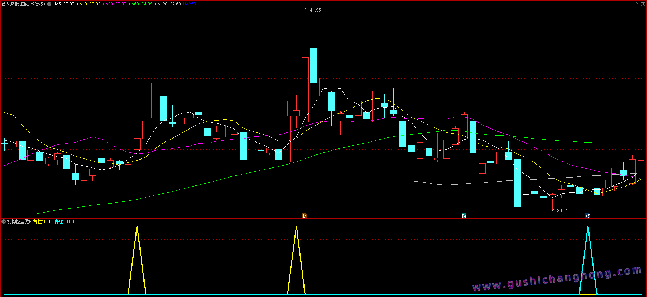Click the 首航新能 (日线 前复权) chart title
The width and height of the screenshot is (647, 297).
[x=23, y=4]
